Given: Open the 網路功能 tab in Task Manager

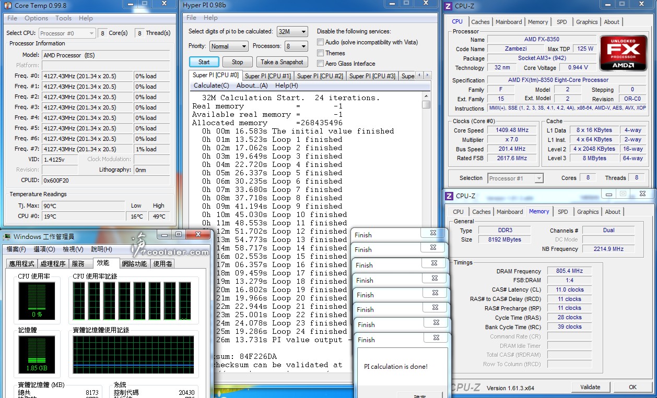Looking at the screenshot, I should (x=134, y=264).
